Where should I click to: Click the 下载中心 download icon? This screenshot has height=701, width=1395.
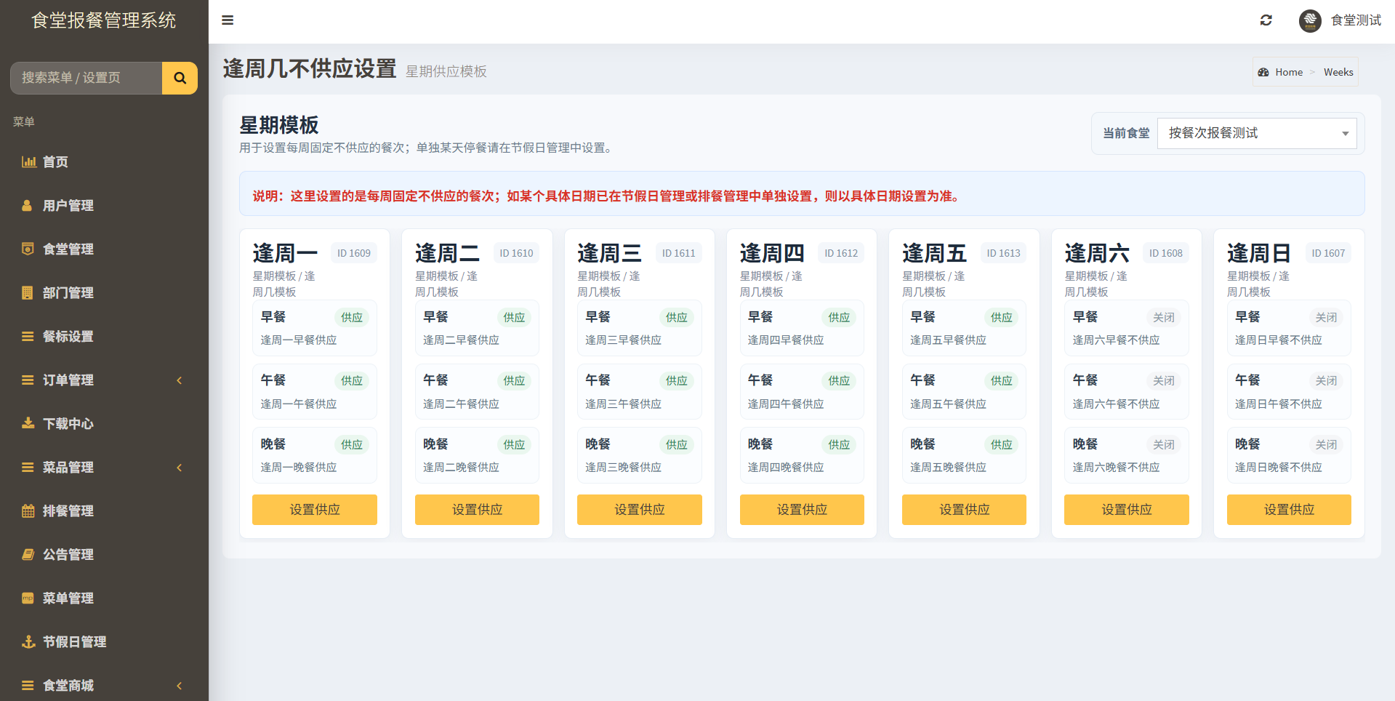28,423
